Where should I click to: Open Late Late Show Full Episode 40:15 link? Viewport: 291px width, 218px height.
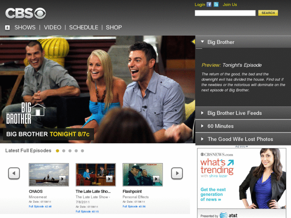87,212
